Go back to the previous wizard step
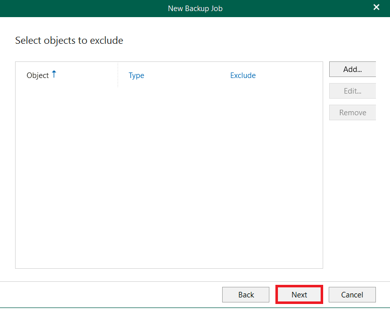 [x=246, y=294]
